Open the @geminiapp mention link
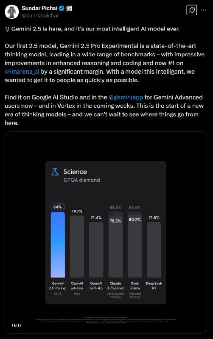The height and width of the screenshot is (339, 213). point(126,97)
